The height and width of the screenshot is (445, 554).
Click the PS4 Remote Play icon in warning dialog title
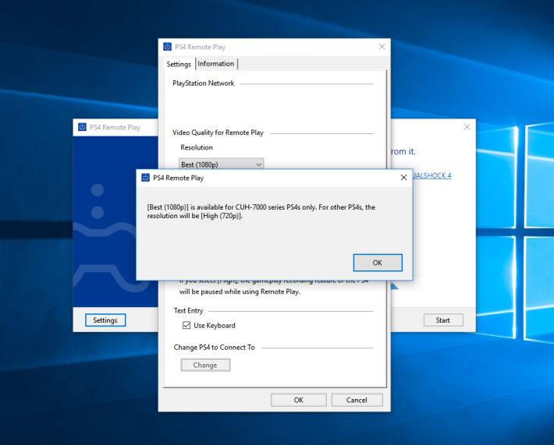pyautogui.click(x=145, y=178)
